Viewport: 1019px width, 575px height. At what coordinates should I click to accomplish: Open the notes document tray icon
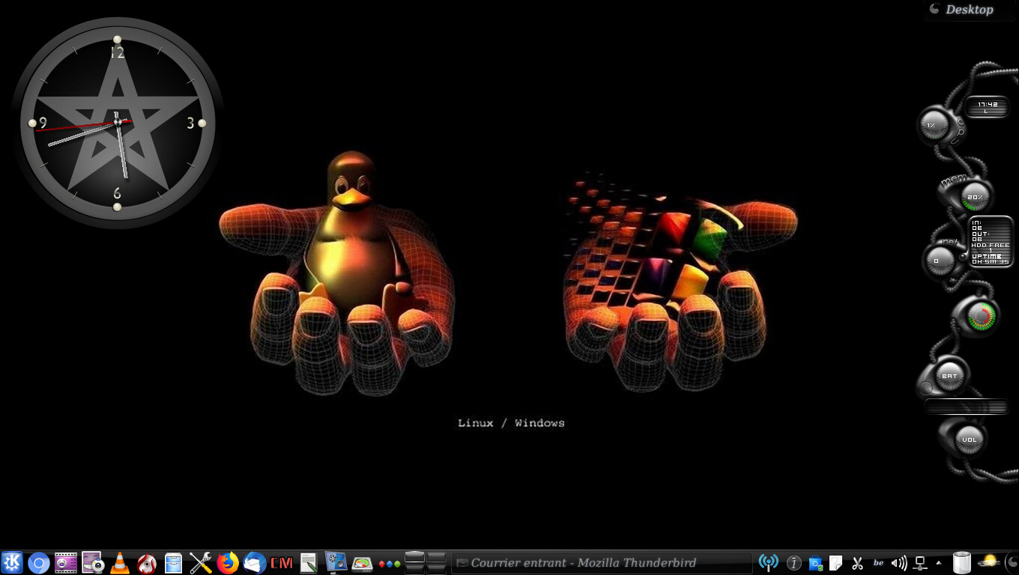pos(836,562)
